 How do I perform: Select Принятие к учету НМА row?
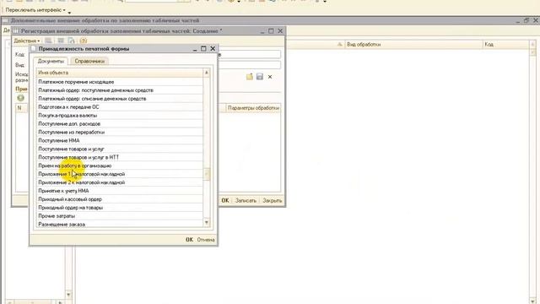120,191
